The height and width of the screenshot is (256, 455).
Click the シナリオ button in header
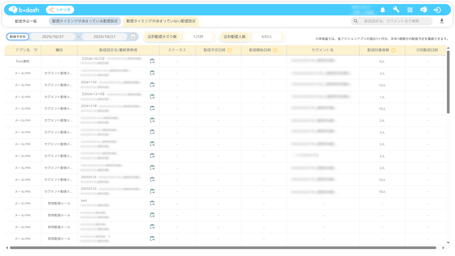pyautogui.click(x=60, y=10)
